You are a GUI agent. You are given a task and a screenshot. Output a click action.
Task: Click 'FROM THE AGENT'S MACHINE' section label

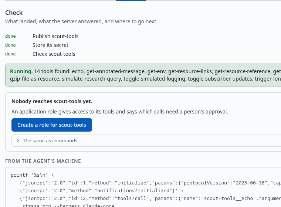point(43,161)
